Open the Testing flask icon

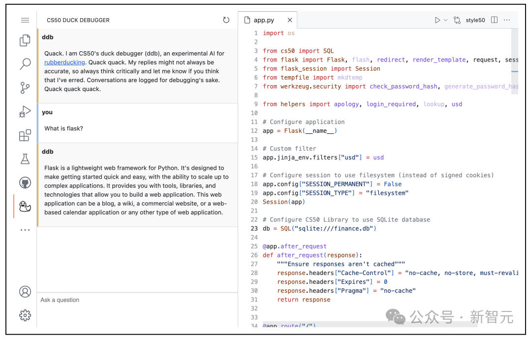pos(25,159)
